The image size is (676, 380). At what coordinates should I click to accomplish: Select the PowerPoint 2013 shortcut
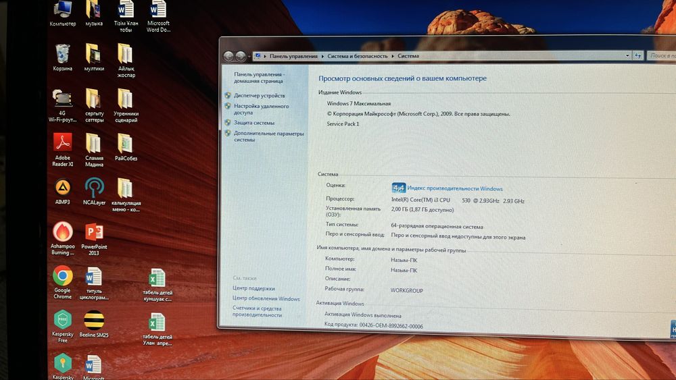click(x=94, y=239)
